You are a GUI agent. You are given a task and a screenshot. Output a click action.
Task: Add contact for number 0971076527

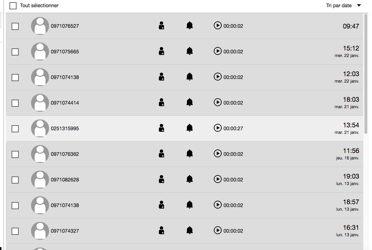161,26
